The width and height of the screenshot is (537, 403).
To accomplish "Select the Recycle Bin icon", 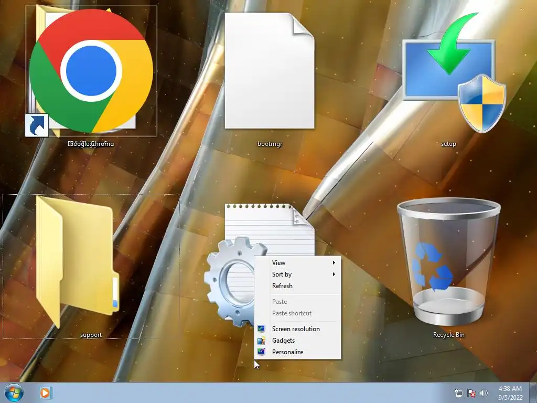I will tap(449, 262).
